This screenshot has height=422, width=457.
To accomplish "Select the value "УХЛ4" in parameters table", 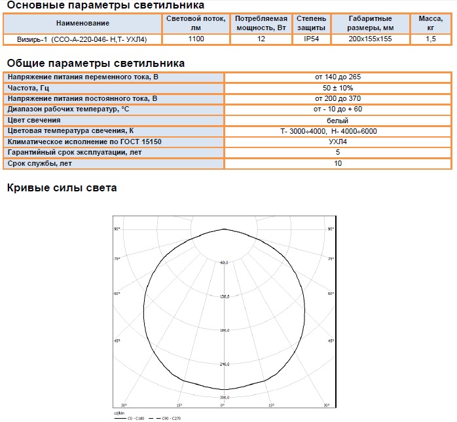I will point(338,142).
